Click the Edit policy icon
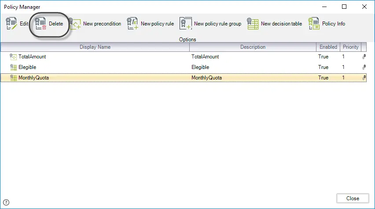Image resolution: width=375 pixels, height=209 pixels. pos(11,23)
